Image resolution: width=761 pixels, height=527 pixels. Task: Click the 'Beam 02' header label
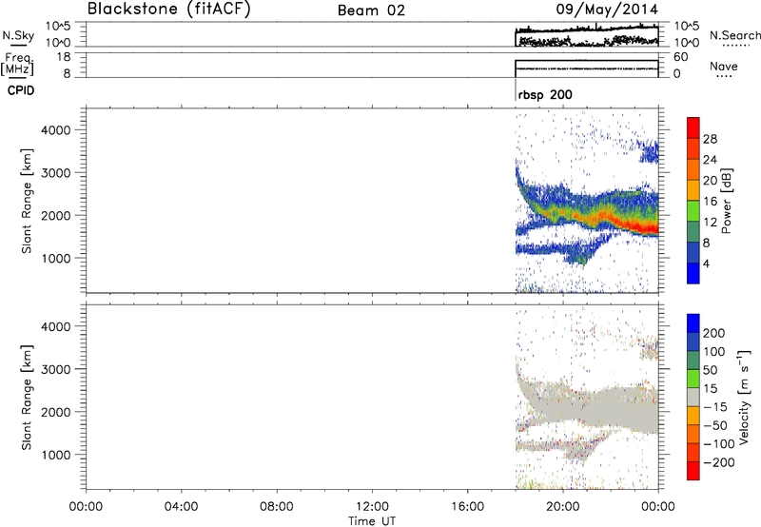tap(371, 10)
